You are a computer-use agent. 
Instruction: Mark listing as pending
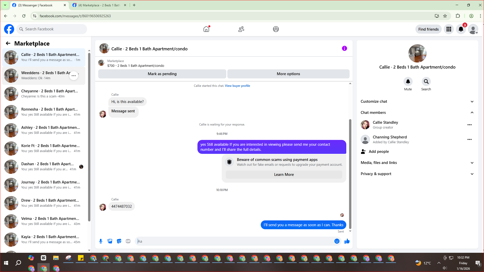(162, 74)
